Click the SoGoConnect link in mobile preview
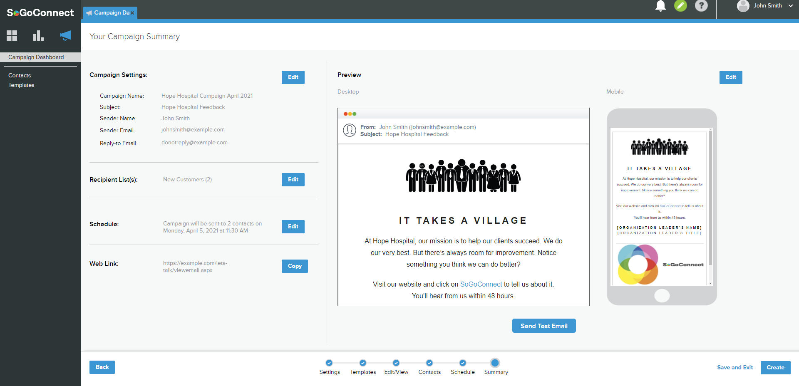799x386 pixels. (670, 206)
